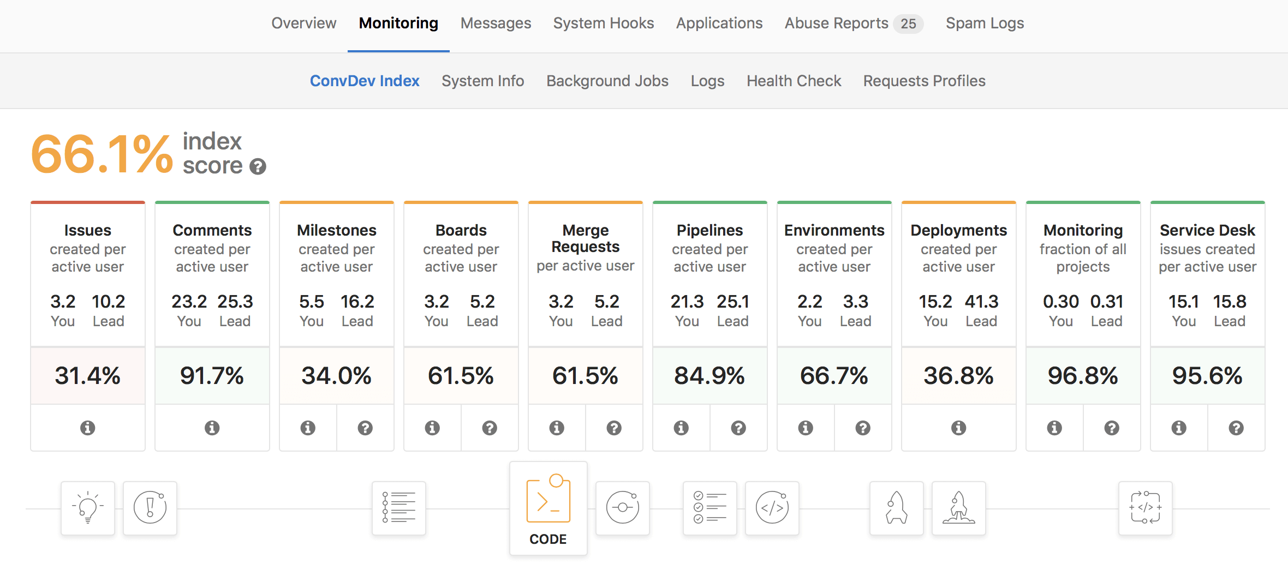Screen dimensions: 1288x576
Task: Select the release launch stage icon
Action: (958, 508)
